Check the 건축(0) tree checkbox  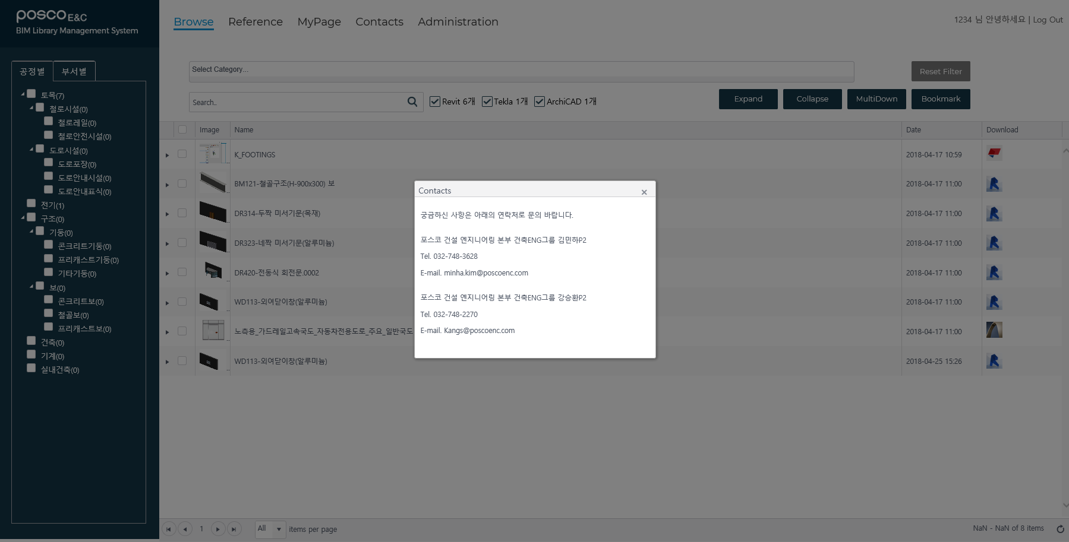pos(31,340)
